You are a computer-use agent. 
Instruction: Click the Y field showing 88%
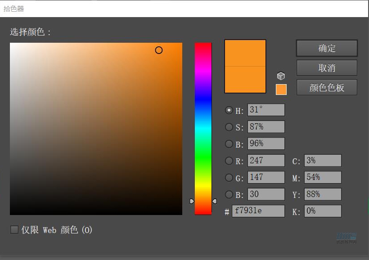323,194
